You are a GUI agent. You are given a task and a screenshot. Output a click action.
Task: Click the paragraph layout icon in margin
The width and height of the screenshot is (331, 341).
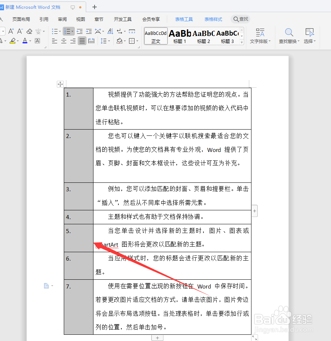click(x=46, y=286)
